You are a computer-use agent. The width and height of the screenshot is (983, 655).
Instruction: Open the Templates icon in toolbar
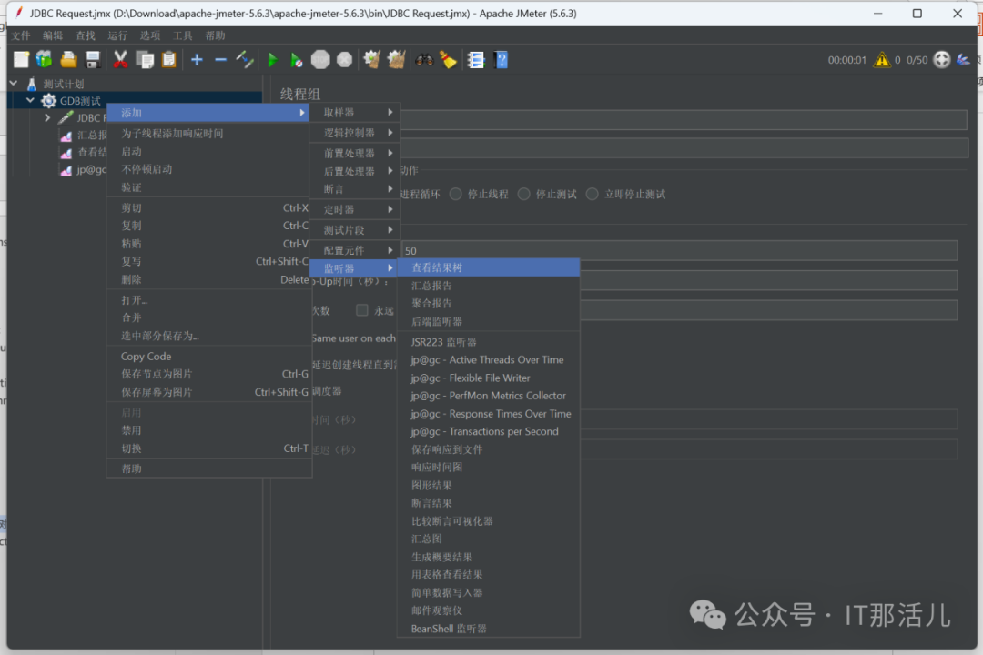point(44,59)
